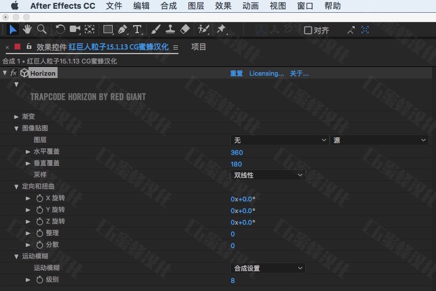Open the 源 source dropdown
436x291 pixels.
(x=379, y=140)
